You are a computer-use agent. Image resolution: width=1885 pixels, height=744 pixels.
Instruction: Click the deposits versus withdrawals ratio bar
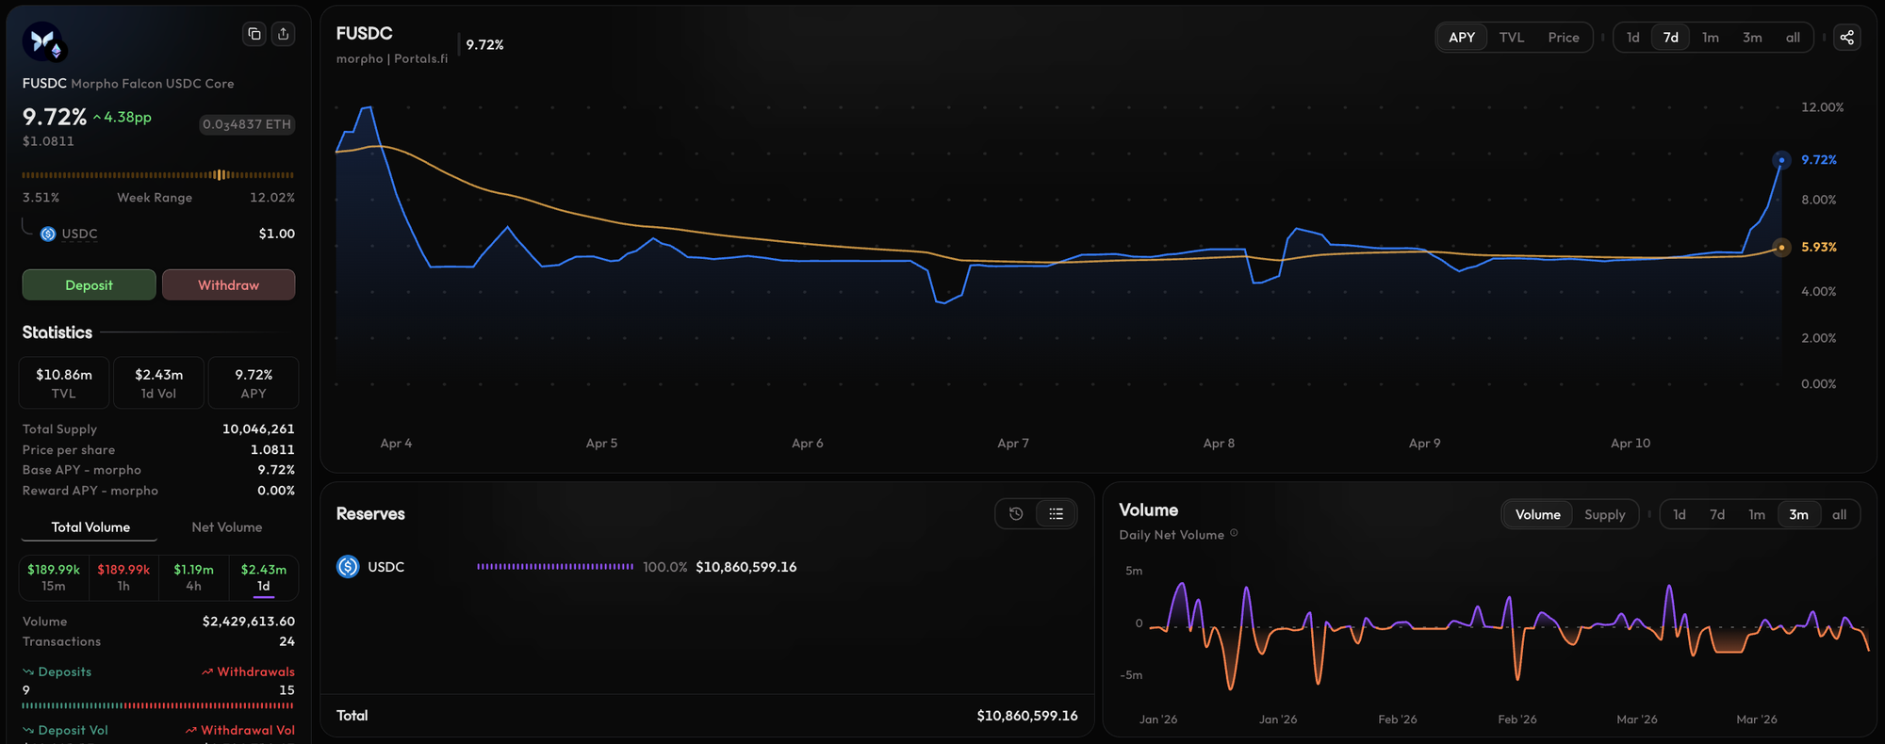158,705
